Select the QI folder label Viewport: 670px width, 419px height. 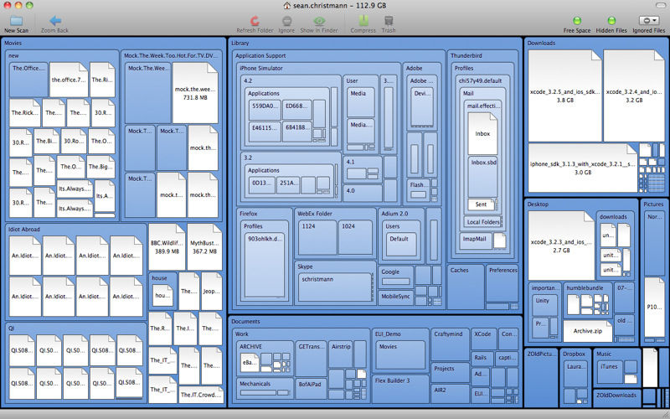pos(11,328)
